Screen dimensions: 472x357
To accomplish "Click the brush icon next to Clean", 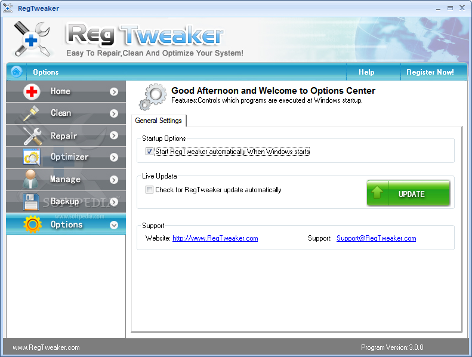I will pos(31,113).
